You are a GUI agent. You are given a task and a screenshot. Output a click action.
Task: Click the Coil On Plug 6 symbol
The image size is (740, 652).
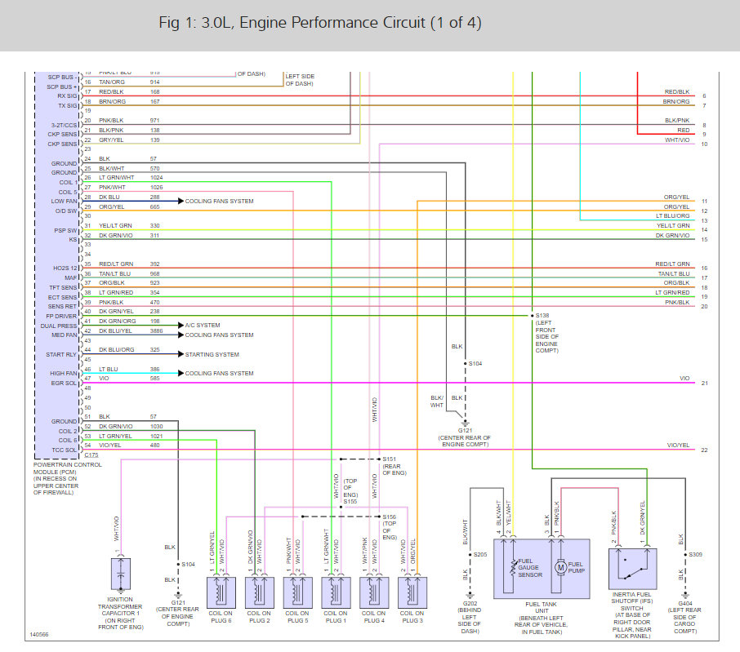click(221, 592)
